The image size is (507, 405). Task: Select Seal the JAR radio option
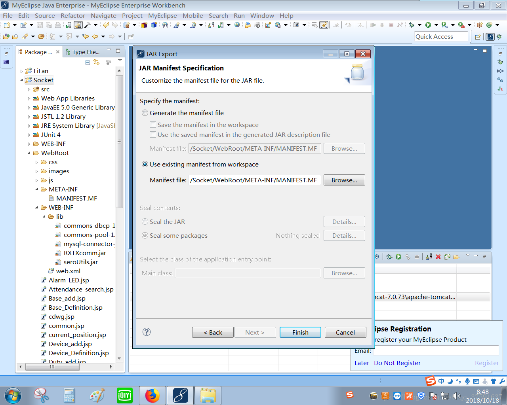point(163,221)
